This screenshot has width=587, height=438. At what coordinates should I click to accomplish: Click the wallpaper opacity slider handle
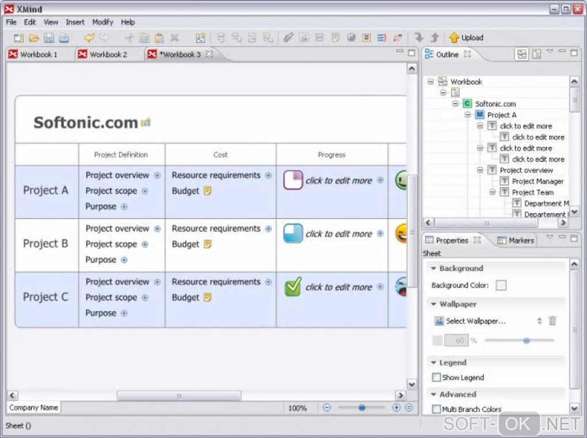pyautogui.click(x=527, y=340)
